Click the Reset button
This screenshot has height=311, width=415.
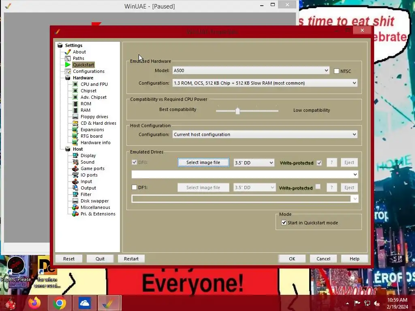69,259
